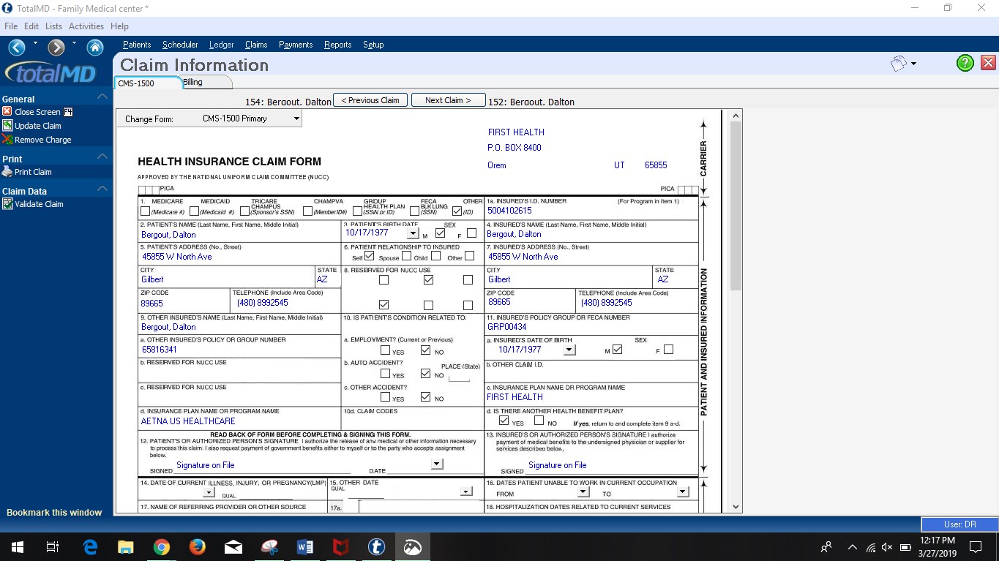Click the claim form vertical scrollbar thumb
This screenshot has width=999, height=561.
[x=736, y=205]
